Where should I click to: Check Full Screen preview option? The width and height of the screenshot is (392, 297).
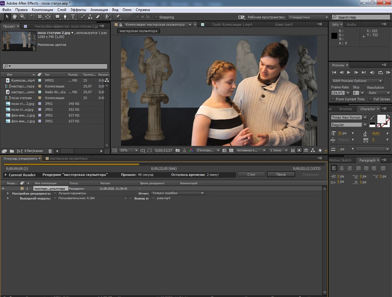pyautogui.click(x=370, y=99)
